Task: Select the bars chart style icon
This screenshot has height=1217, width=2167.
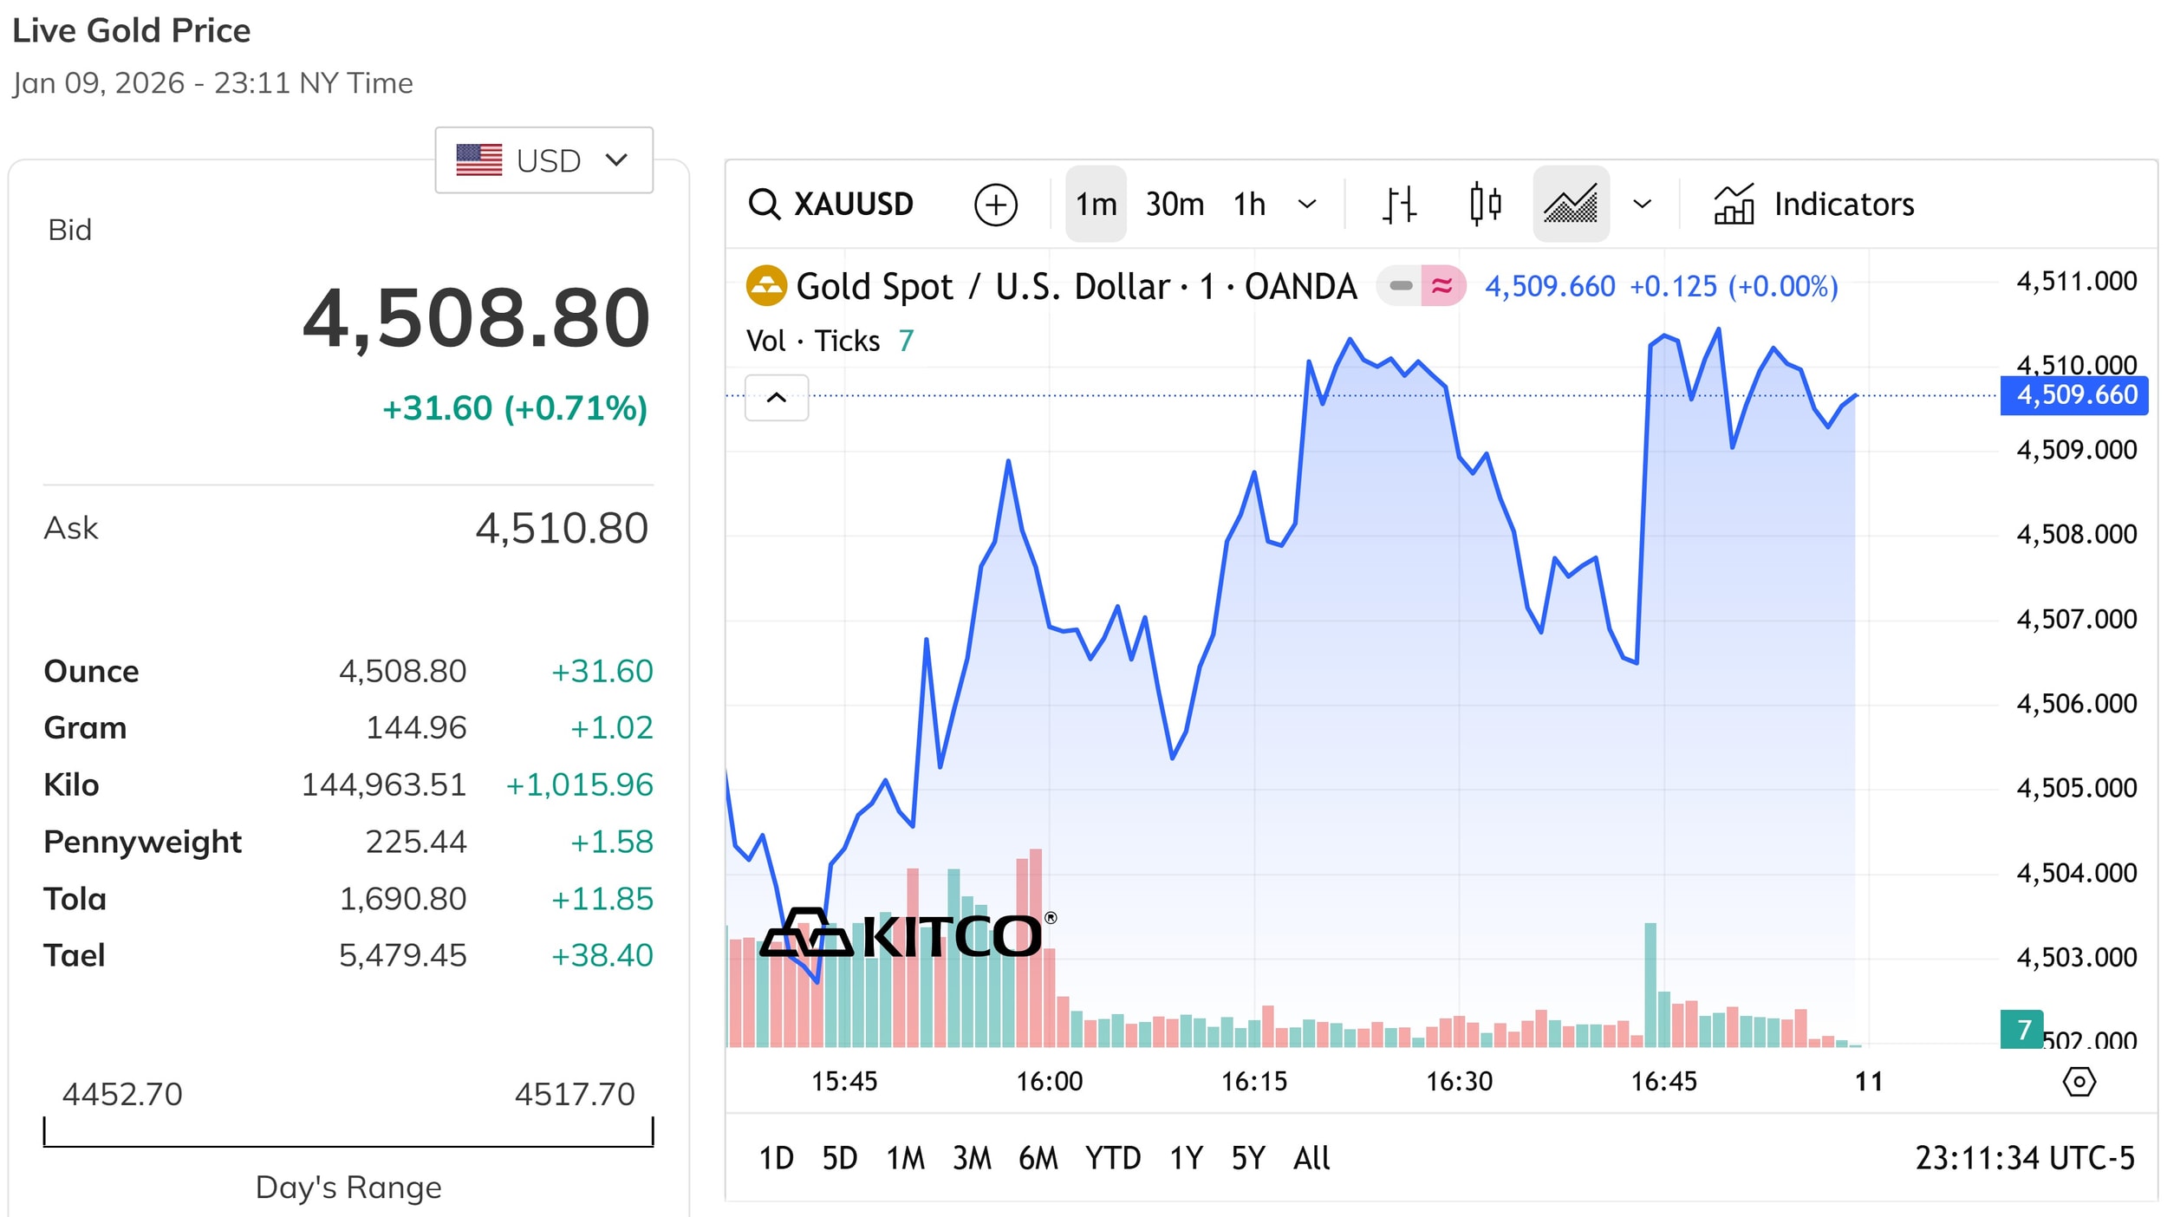Action: pos(1397,204)
